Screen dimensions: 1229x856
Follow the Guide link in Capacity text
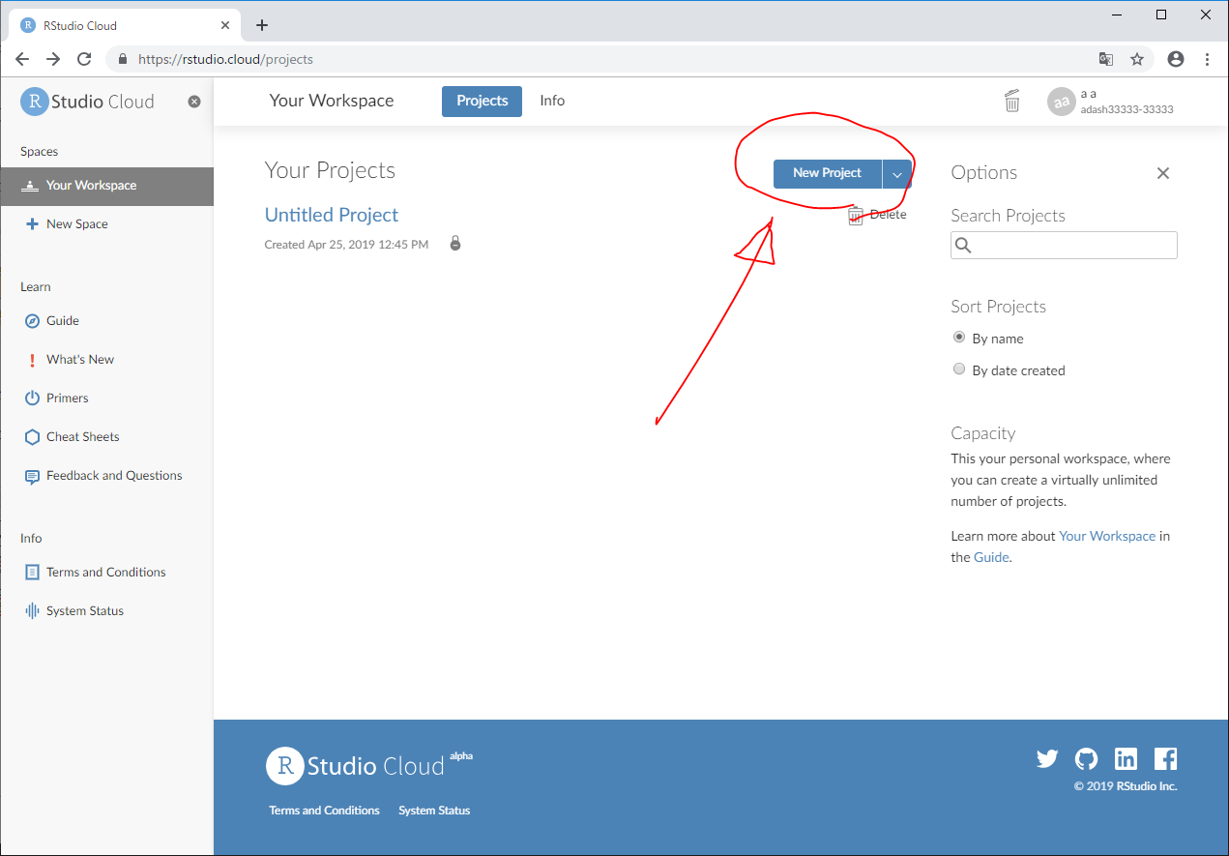[x=991, y=557]
